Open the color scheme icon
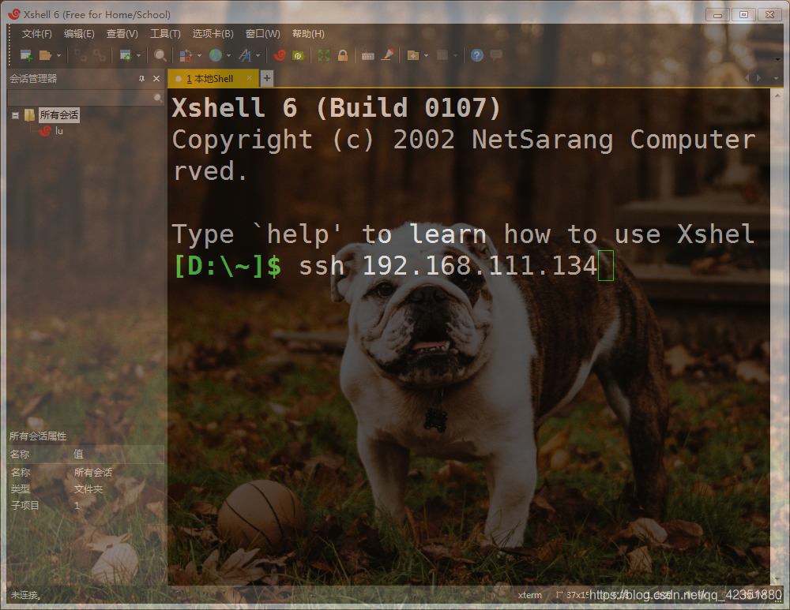 tap(186, 55)
